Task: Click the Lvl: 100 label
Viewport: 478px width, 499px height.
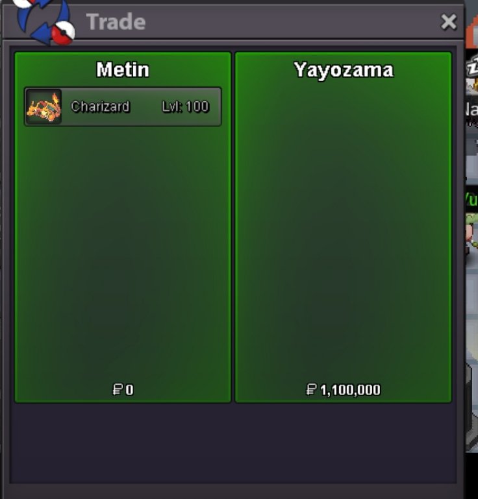Action: click(x=185, y=106)
